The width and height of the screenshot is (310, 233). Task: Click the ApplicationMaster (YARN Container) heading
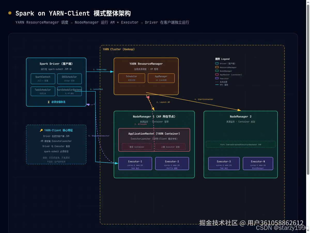[x=154, y=134]
